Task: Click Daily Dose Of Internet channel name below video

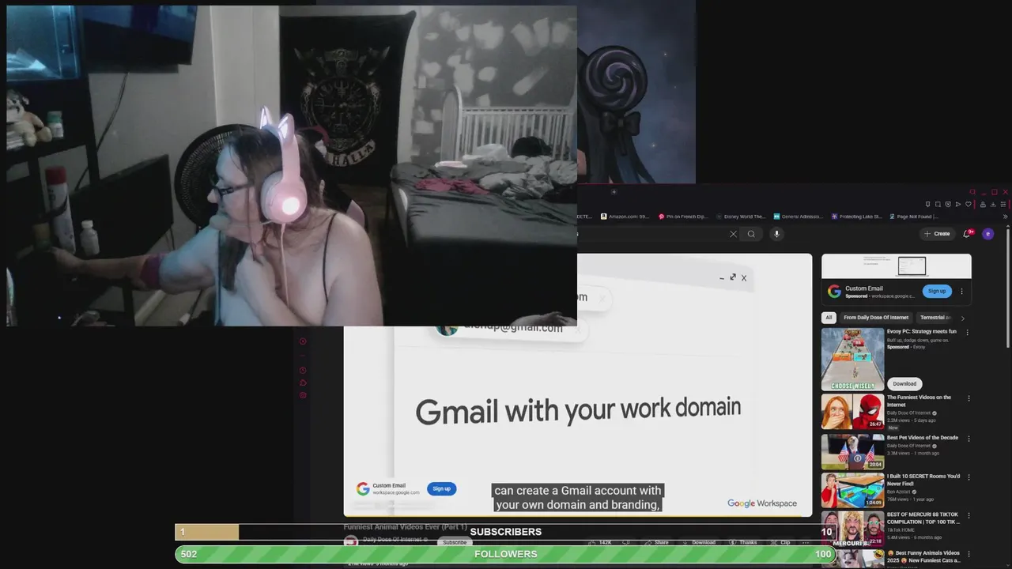Action: (x=392, y=540)
